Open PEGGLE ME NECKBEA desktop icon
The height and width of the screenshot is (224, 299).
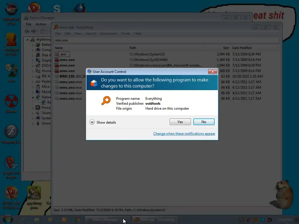tap(11, 197)
